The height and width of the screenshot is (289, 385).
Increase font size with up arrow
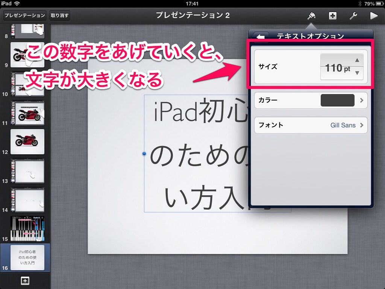(x=357, y=60)
